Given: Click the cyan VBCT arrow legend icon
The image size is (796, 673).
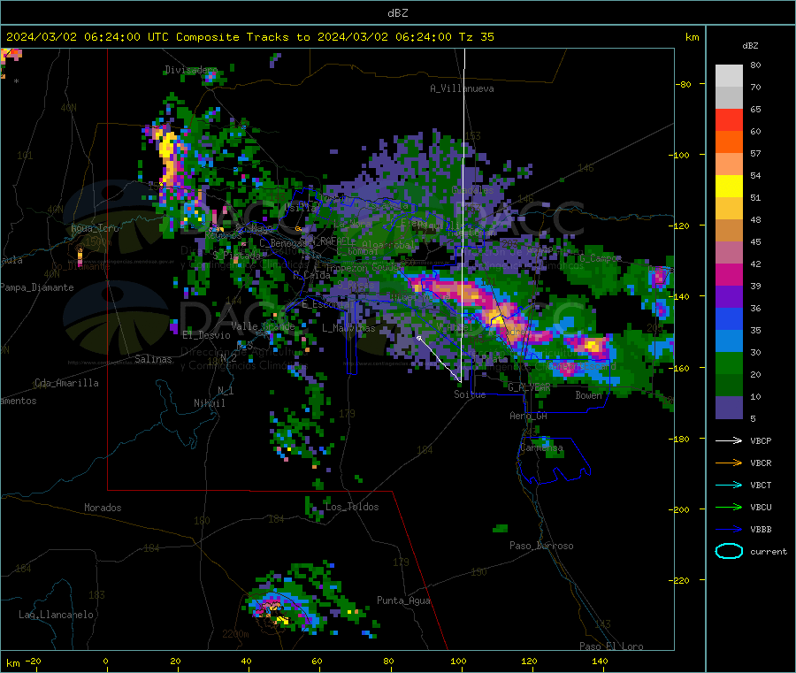Looking at the screenshot, I should 729,486.
